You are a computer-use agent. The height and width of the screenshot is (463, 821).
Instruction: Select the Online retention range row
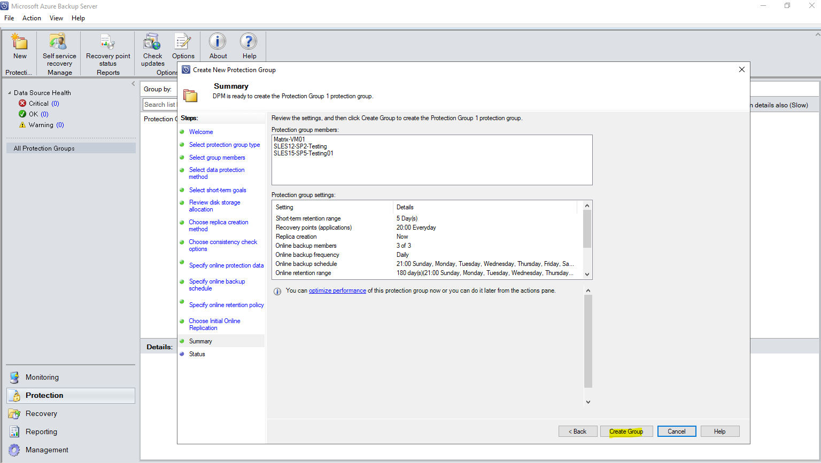(427, 273)
